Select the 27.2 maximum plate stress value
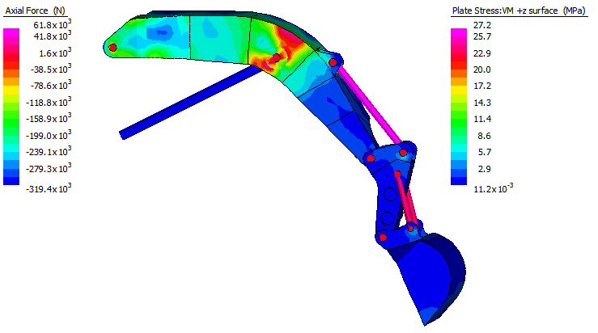The width and height of the screenshot is (598, 333). (482, 25)
